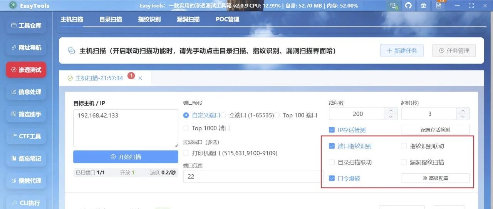493x209 pixels.
Task: Click the EasyTools logo icon
Action: 13,5
